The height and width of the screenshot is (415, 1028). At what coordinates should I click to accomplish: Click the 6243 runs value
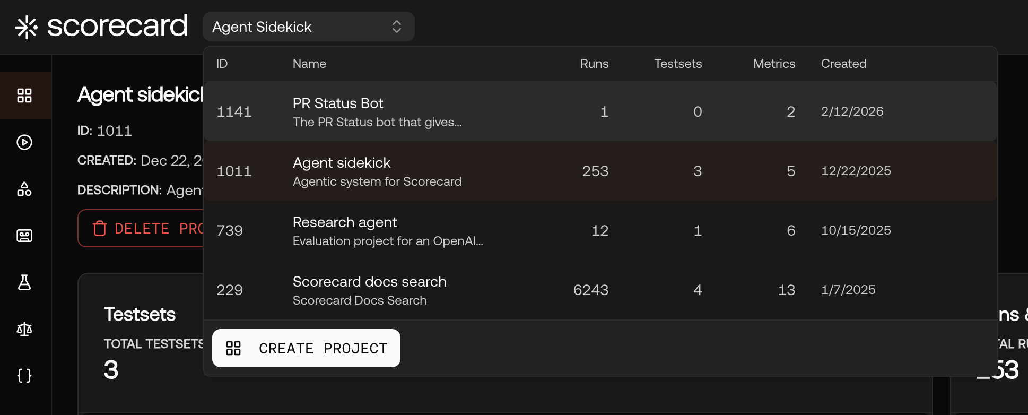pyautogui.click(x=591, y=290)
